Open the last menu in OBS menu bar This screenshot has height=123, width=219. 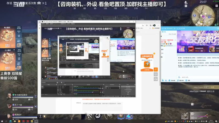pos(73,24)
